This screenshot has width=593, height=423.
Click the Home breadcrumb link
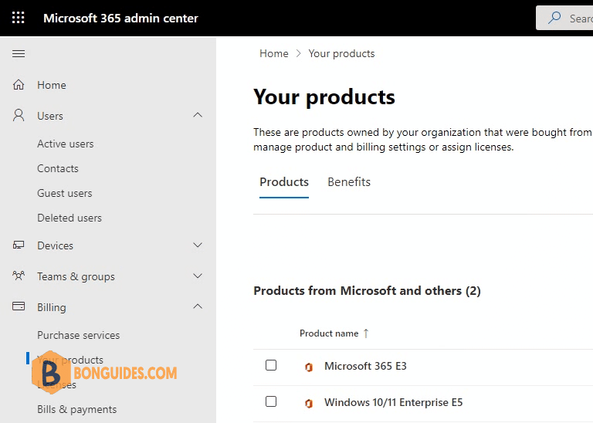274,54
